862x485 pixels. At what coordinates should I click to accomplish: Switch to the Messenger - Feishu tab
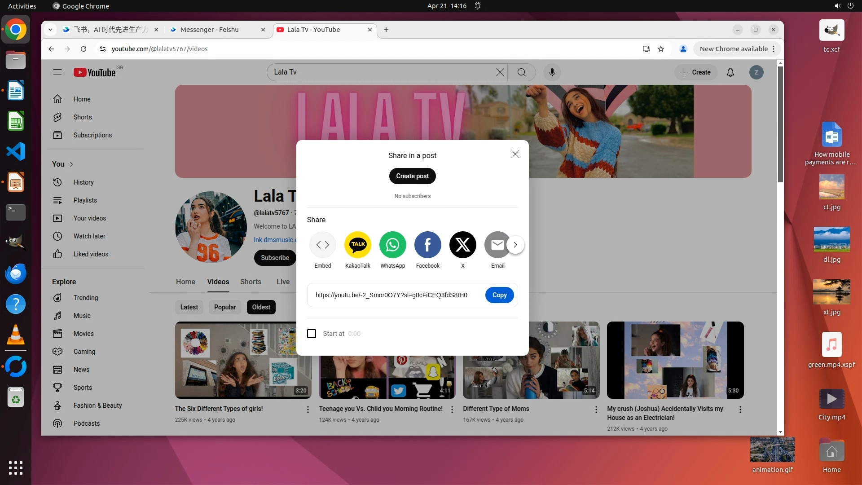209,30
